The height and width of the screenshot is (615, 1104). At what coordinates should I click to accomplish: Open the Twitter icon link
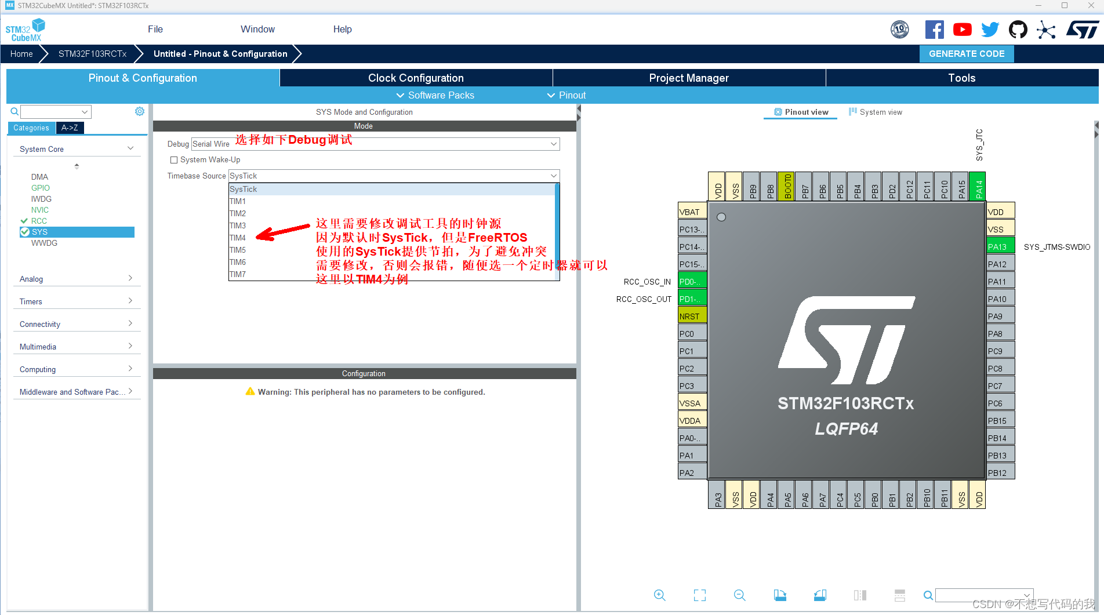click(x=990, y=30)
